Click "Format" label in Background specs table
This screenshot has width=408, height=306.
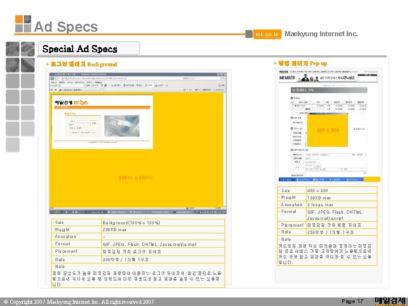click(62, 244)
